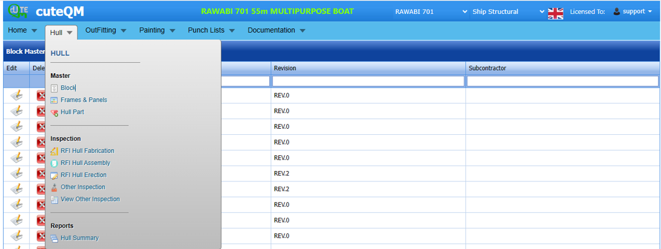Expand the OutFitting menu

click(x=106, y=30)
